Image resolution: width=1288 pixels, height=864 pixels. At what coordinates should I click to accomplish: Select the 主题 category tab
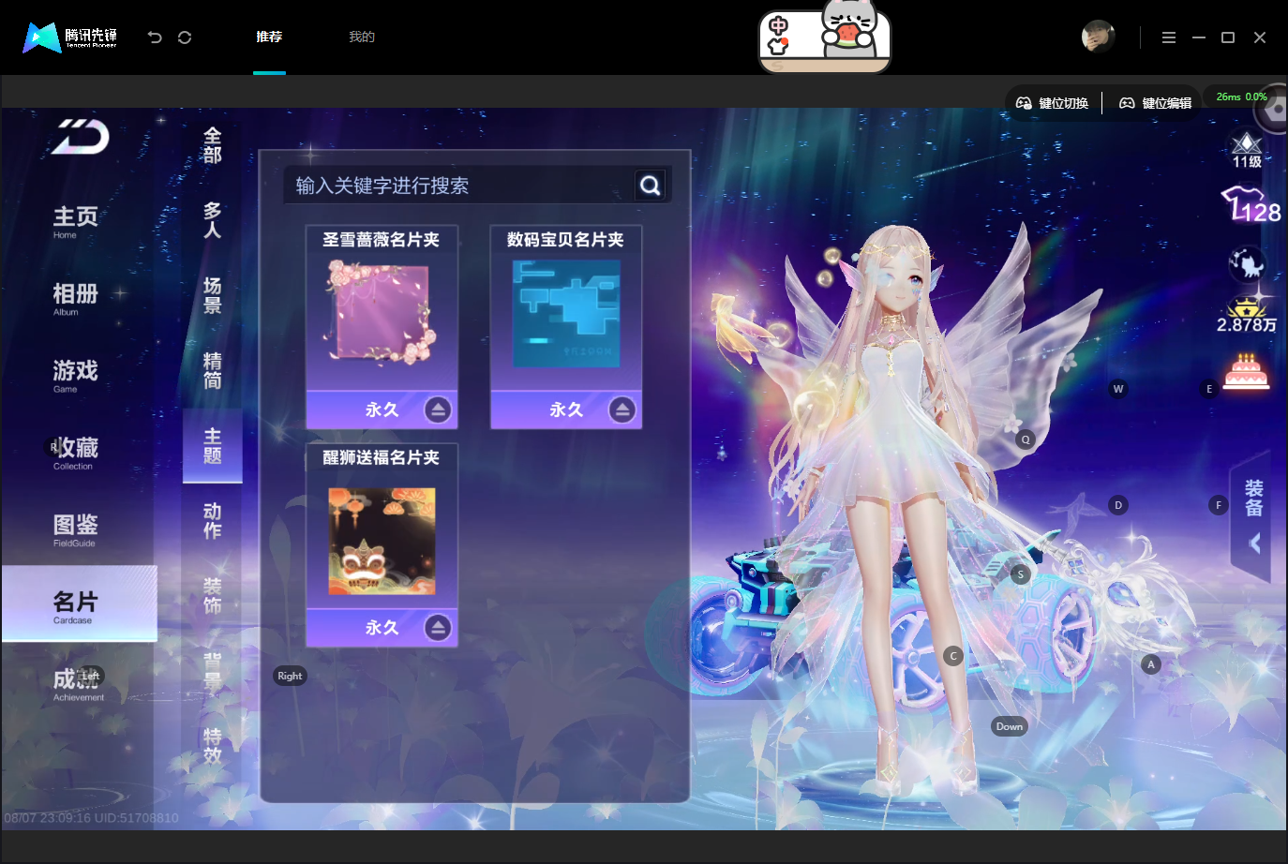click(213, 445)
